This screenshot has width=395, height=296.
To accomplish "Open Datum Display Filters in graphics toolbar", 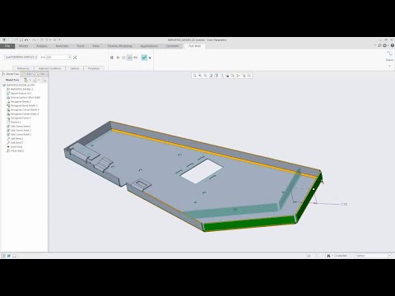I will [233, 76].
